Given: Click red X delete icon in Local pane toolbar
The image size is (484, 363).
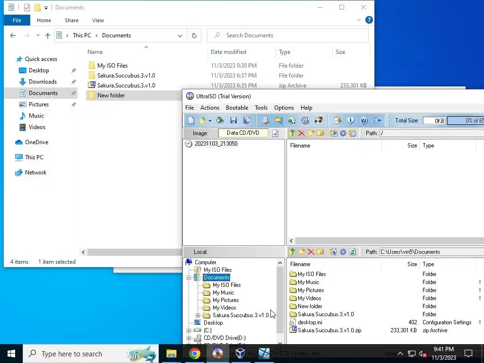Looking at the screenshot, I should pyautogui.click(x=311, y=252).
